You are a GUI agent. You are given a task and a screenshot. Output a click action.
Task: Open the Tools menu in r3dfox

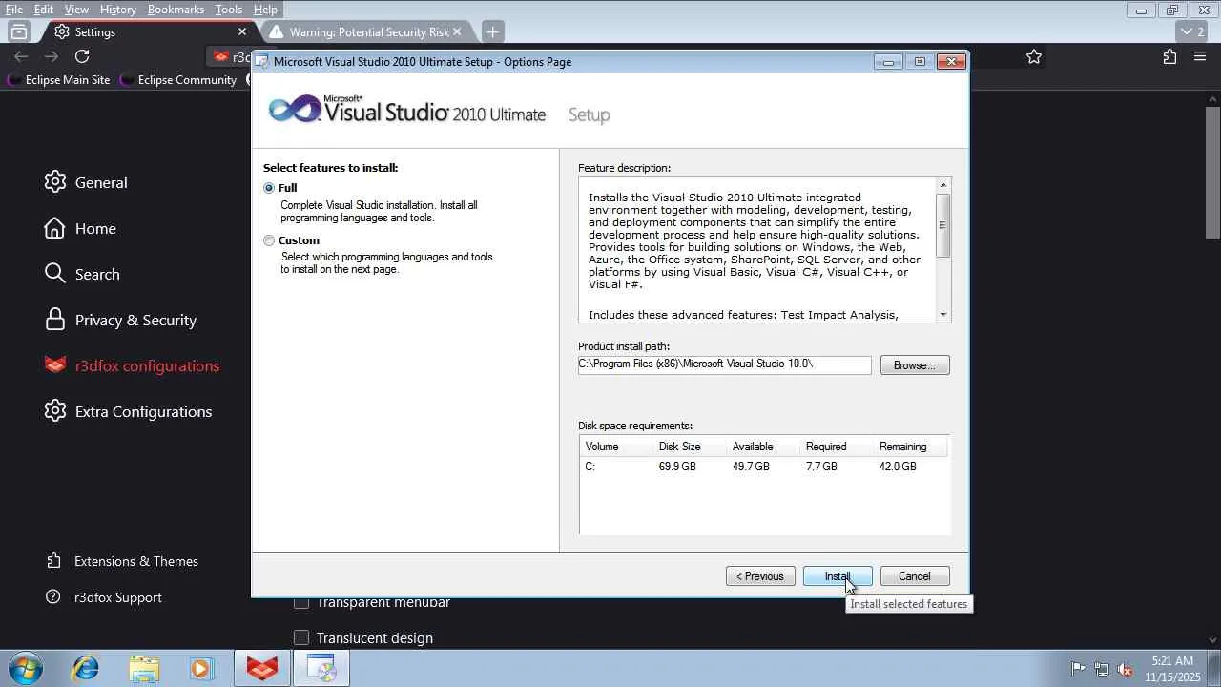click(229, 10)
